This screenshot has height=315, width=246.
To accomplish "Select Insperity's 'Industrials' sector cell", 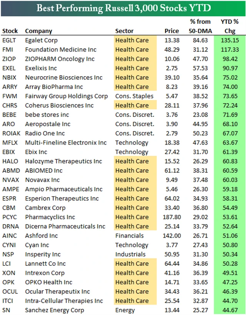I will point(130,254).
